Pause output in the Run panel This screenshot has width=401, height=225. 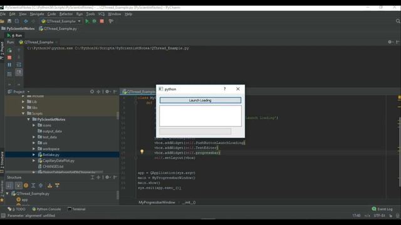tap(9, 64)
